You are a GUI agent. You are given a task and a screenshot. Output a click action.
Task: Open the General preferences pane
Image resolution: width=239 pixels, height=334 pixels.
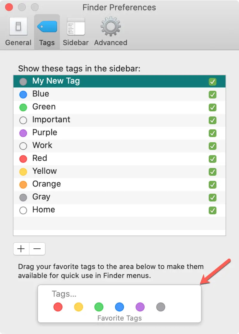pyautogui.click(x=18, y=32)
